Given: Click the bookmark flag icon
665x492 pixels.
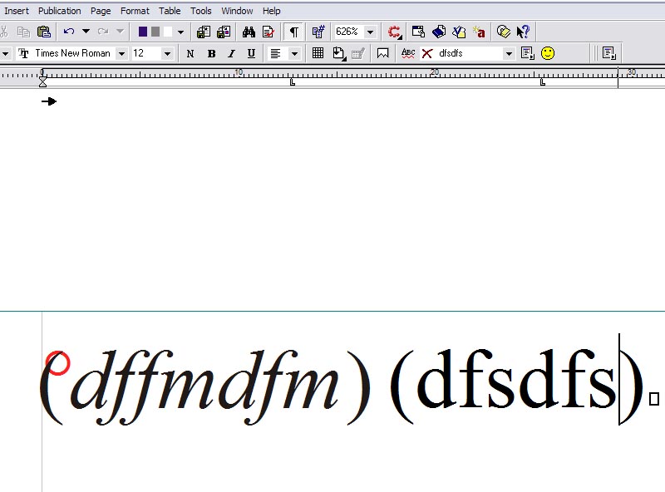Looking at the screenshot, I should pos(382,53).
